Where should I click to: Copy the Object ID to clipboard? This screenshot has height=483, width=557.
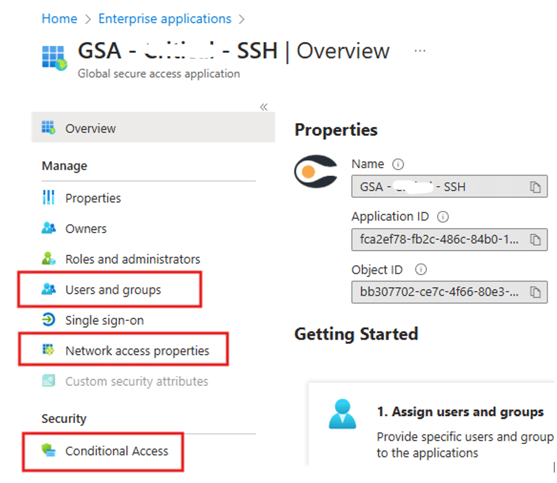(x=535, y=292)
